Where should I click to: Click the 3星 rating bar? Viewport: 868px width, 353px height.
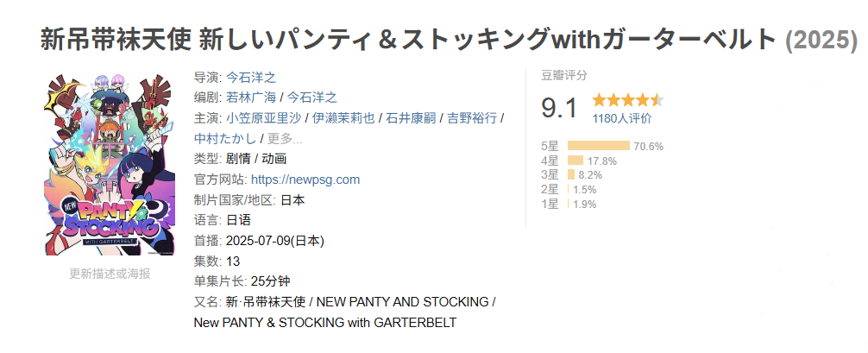(570, 175)
